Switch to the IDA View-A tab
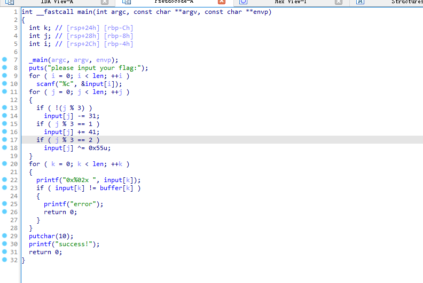The height and width of the screenshot is (283, 423). click(53, 2)
